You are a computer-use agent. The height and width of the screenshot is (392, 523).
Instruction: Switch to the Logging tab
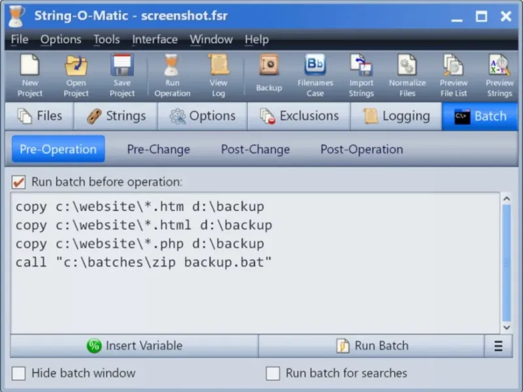point(396,116)
